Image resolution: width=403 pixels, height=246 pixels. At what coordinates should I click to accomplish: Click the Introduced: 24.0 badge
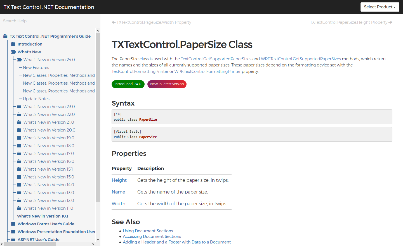pyautogui.click(x=128, y=84)
